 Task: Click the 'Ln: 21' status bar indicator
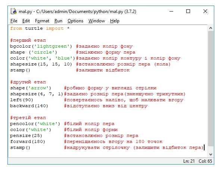coord(189,161)
